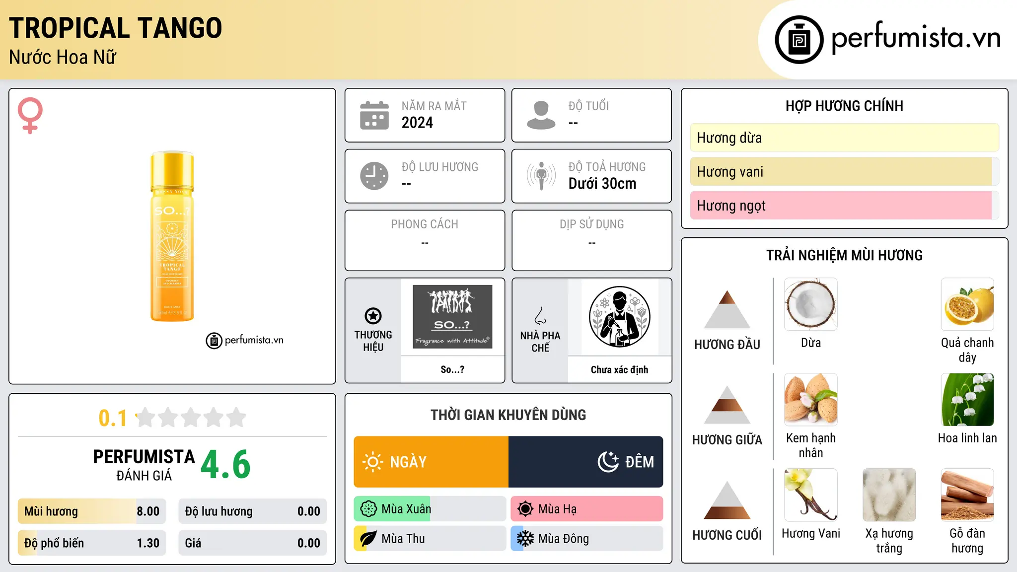This screenshot has height=572, width=1017.
Task: Click the PHONG CÁCH style card
Action: click(x=425, y=240)
